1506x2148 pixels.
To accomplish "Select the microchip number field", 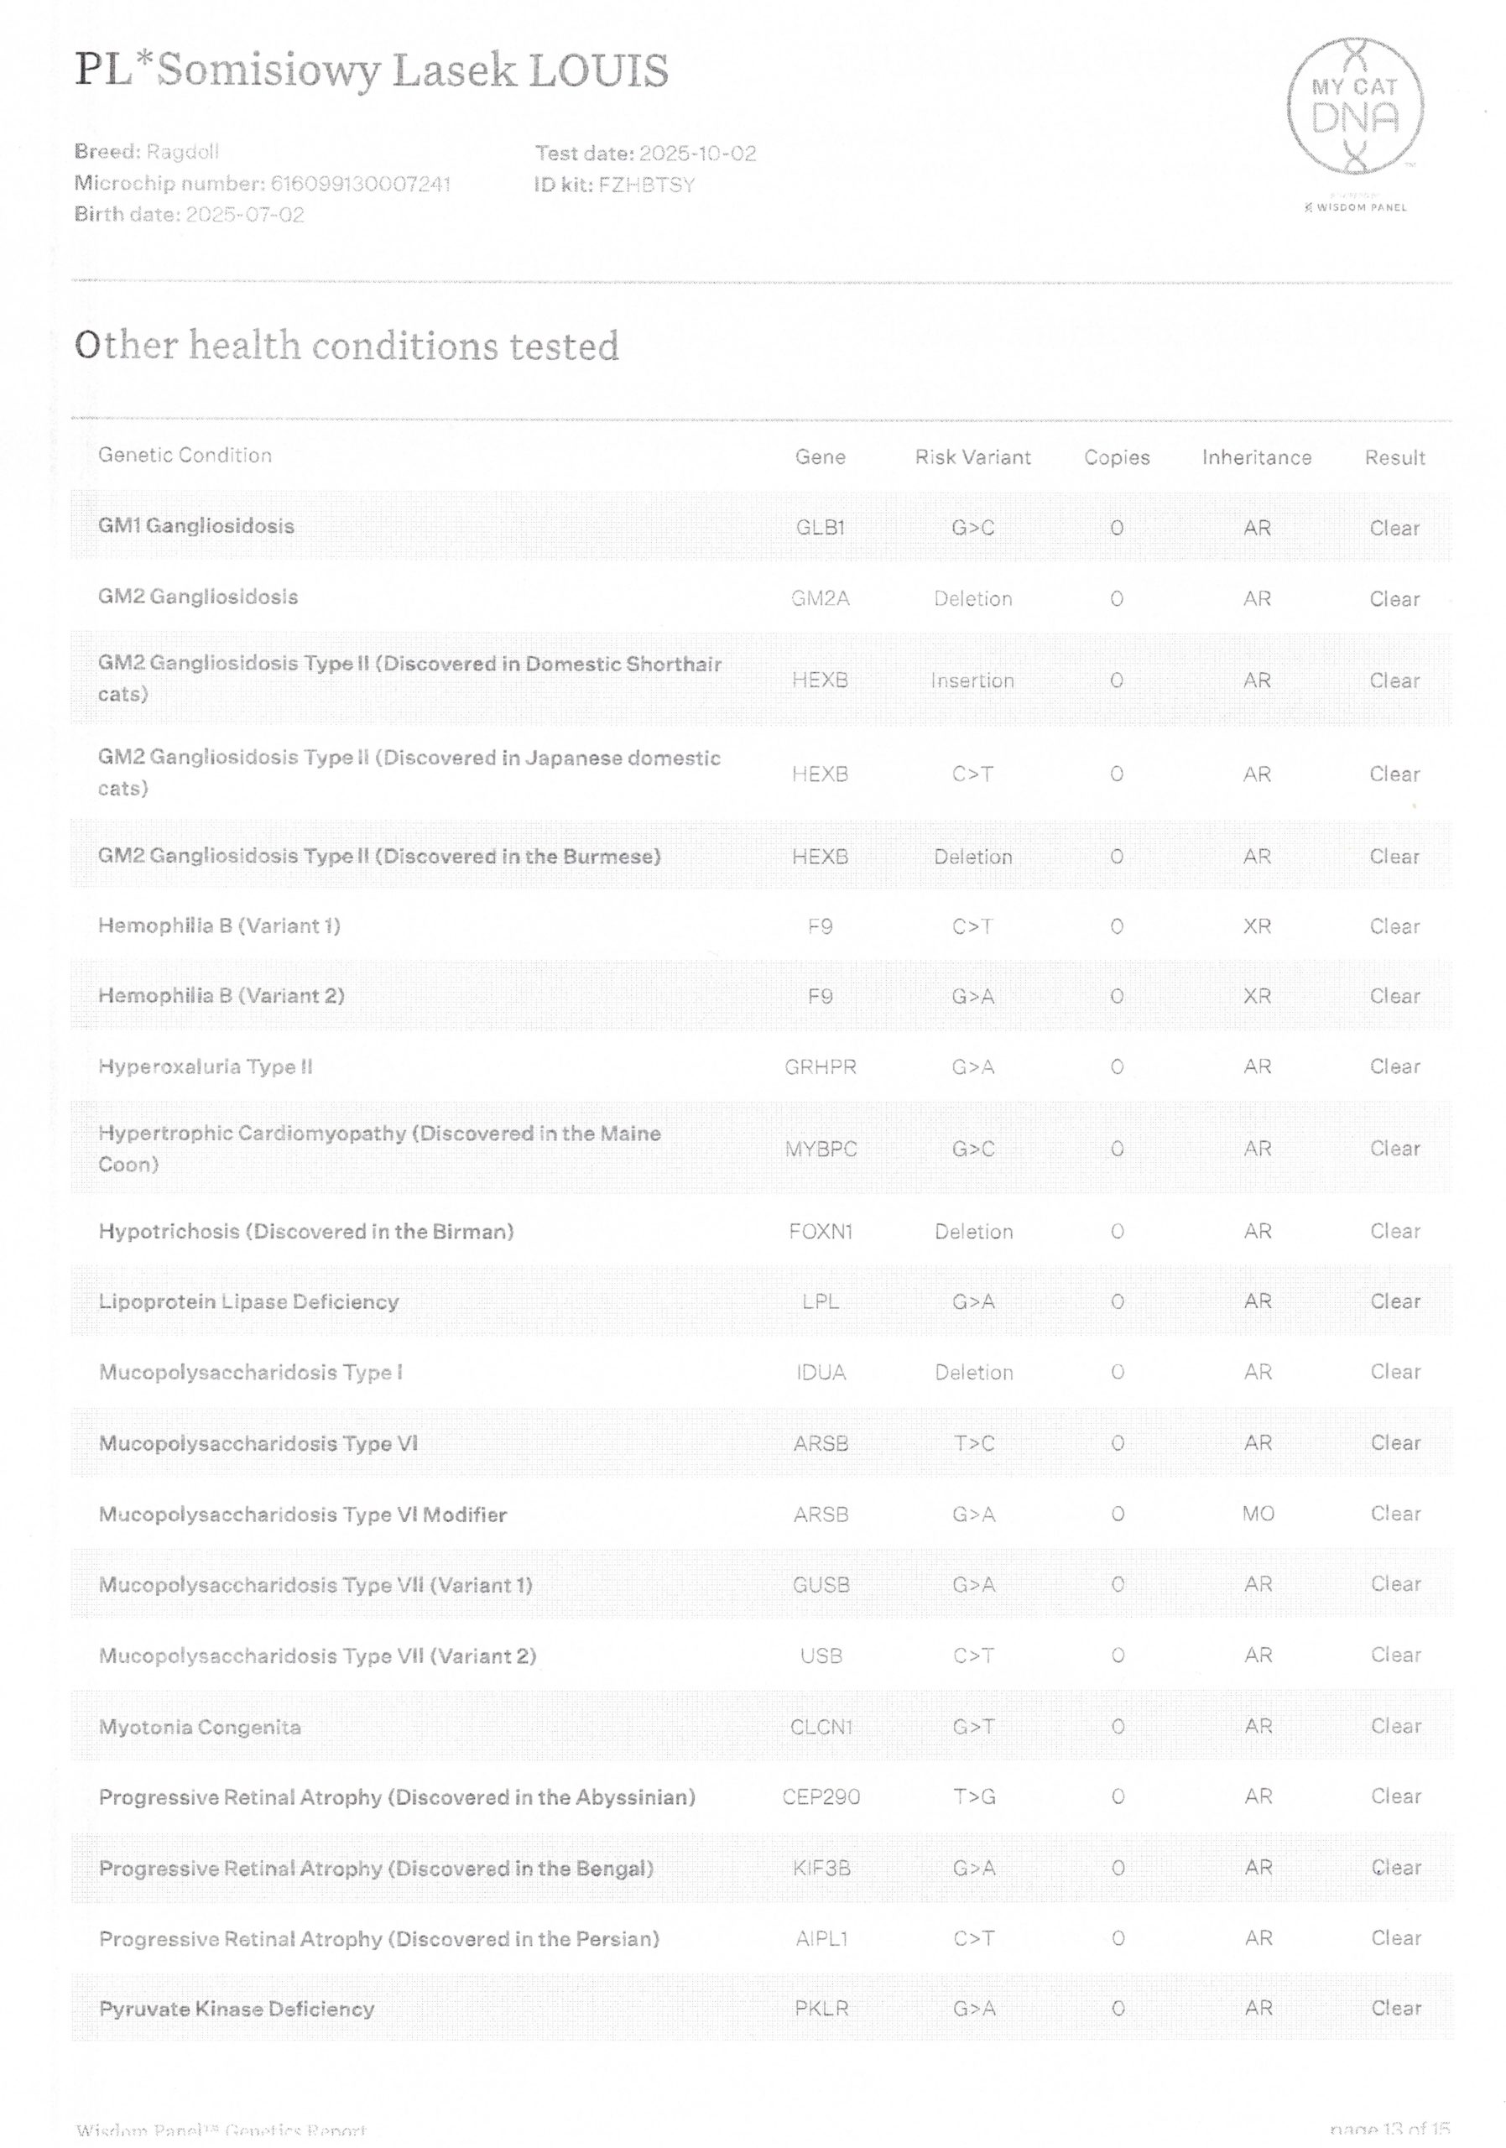I will [263, 184].
